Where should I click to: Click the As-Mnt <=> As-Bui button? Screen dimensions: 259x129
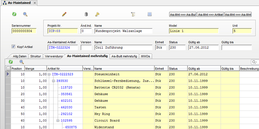183,15
